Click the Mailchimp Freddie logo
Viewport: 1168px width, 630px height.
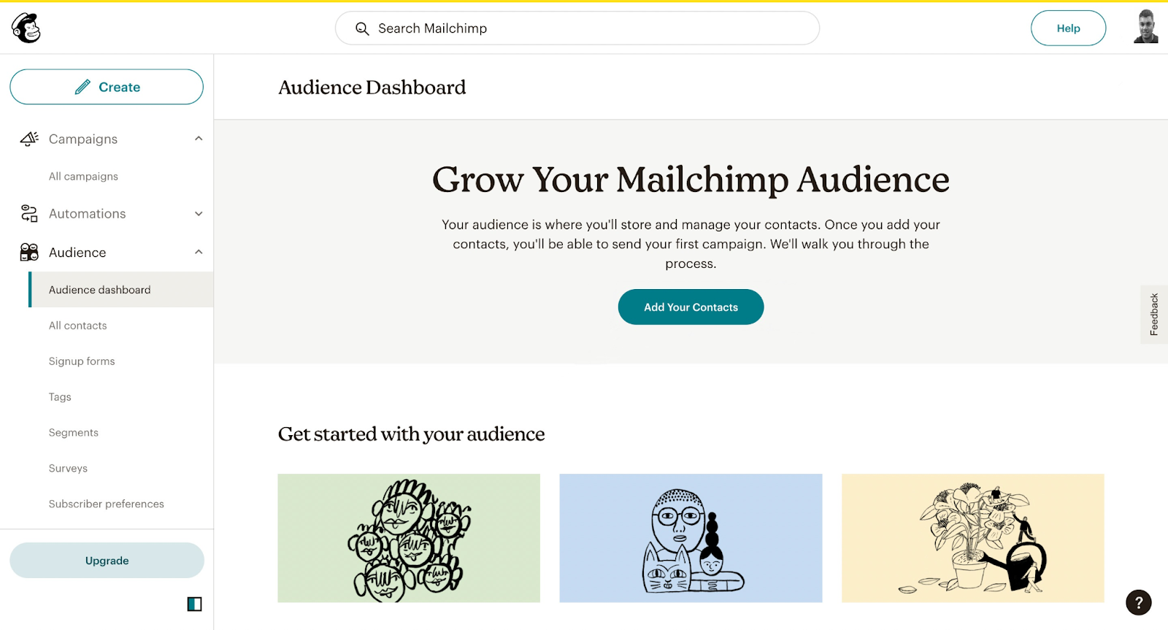coord(25,27)
